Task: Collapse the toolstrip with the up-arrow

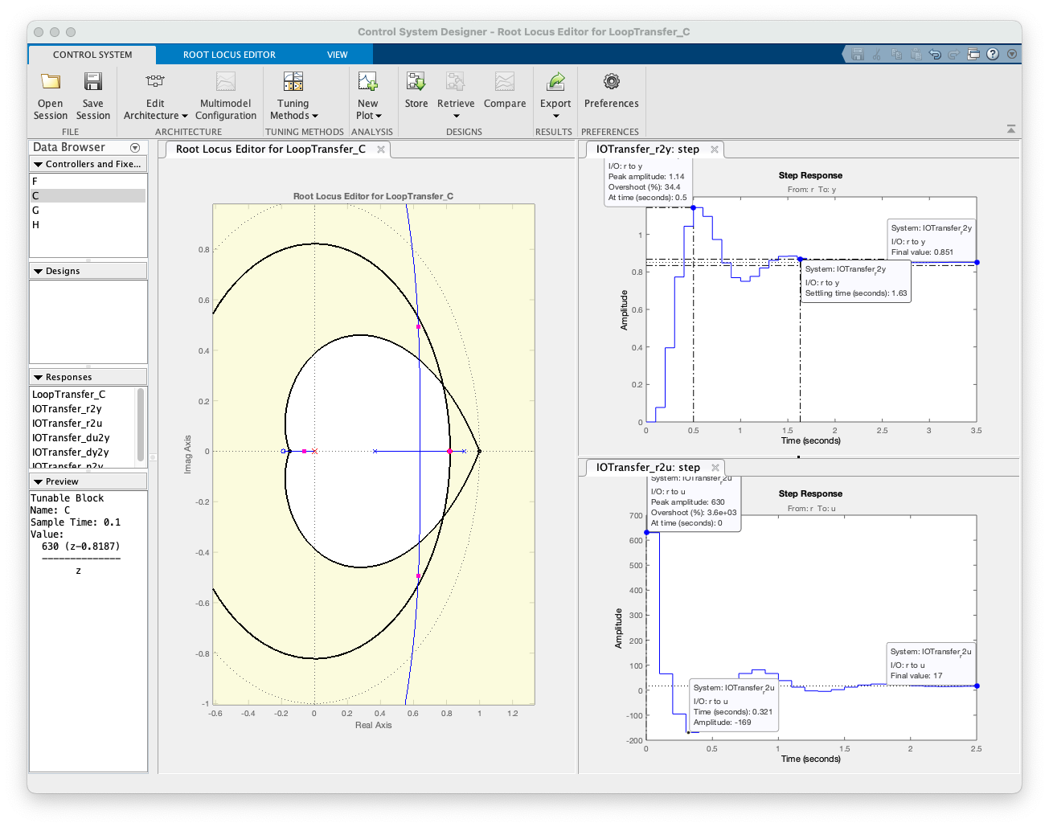Action: click(1011, 129)
